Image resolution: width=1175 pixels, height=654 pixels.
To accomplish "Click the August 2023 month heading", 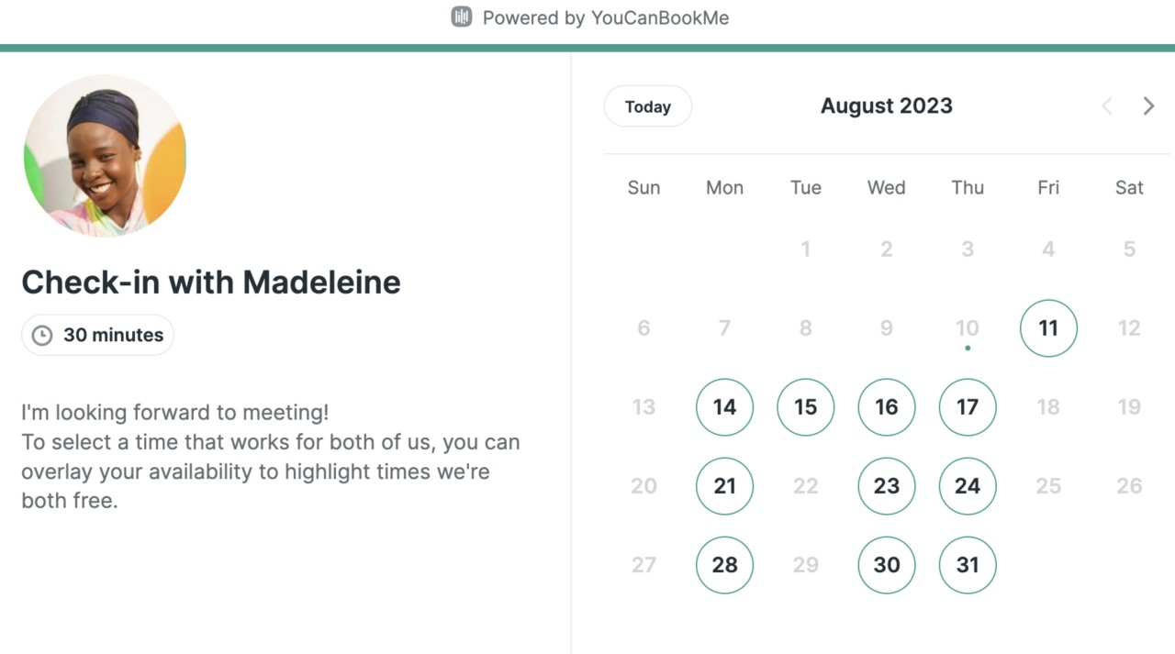I will 886,105.
